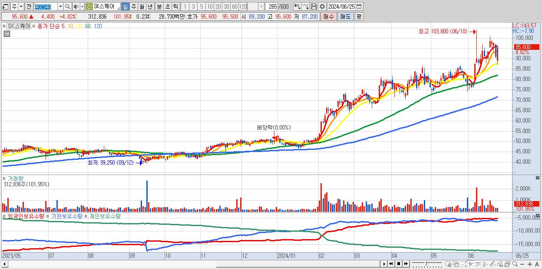Click the green 신 badge icon
Screen dimensions: 542x269
(x=89, y=6)
